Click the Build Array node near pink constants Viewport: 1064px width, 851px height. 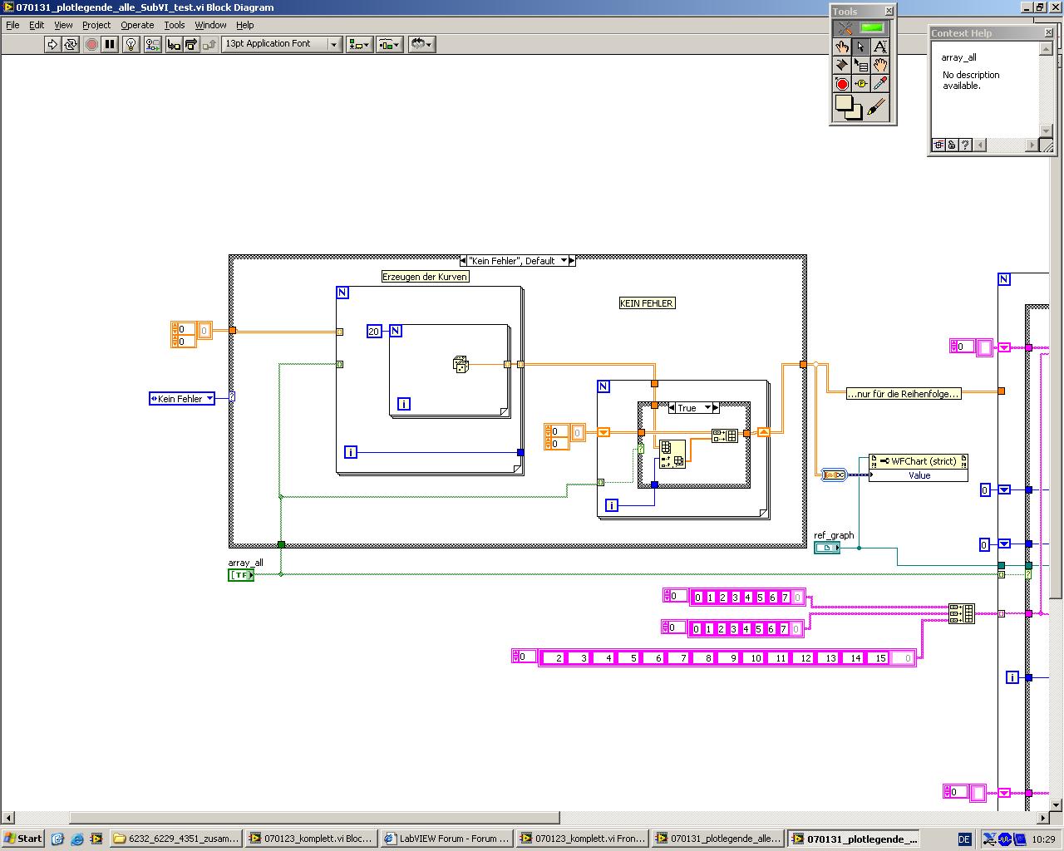tap(961, 614)
